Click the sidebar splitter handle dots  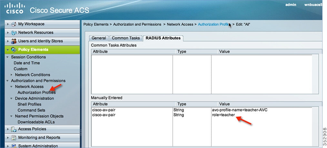(81, 132)
